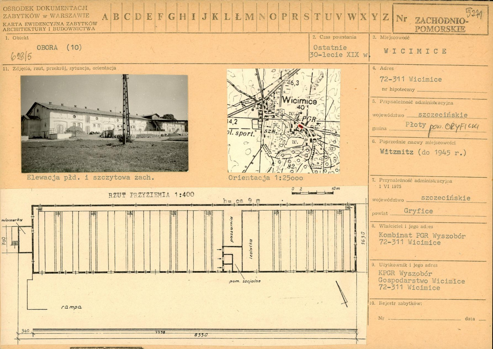Click the handwritten pow. Gryficki note
493x349 pixels.
point(453,127)
